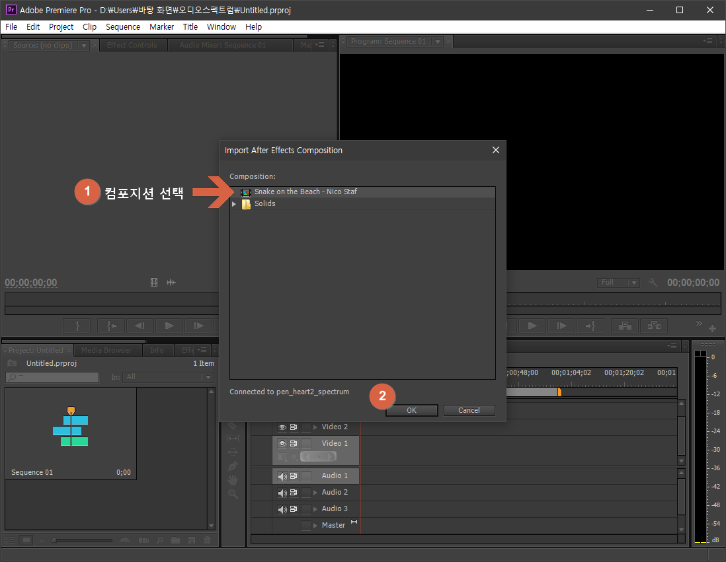
Task: Mute Audio 1 track speaker
Action: [x=282, y=476]
